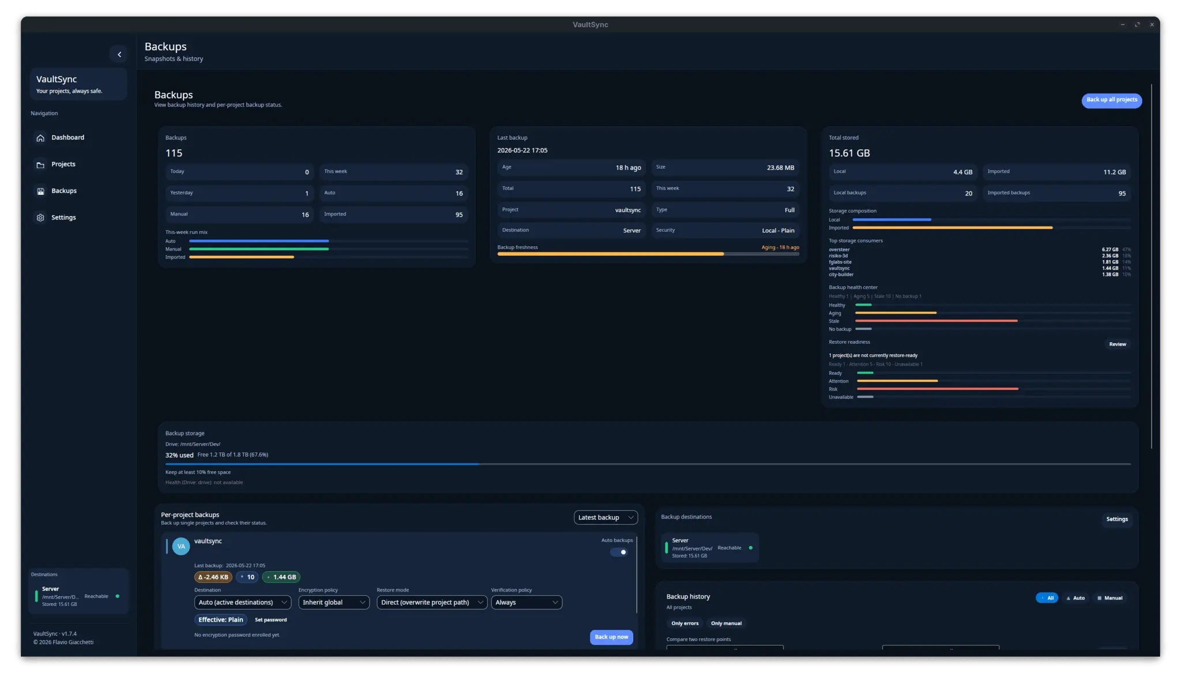This screenshot has width=1181, height=682.
Task: Click the Backup freshness progress bar
Action: tap(648, 254)
